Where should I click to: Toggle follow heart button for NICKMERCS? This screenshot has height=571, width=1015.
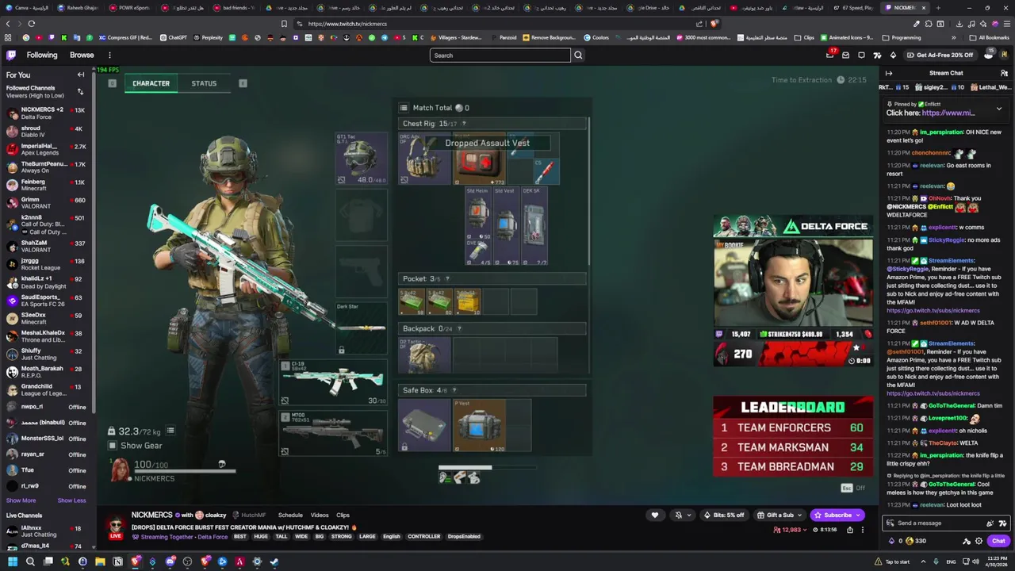(654, 515)
